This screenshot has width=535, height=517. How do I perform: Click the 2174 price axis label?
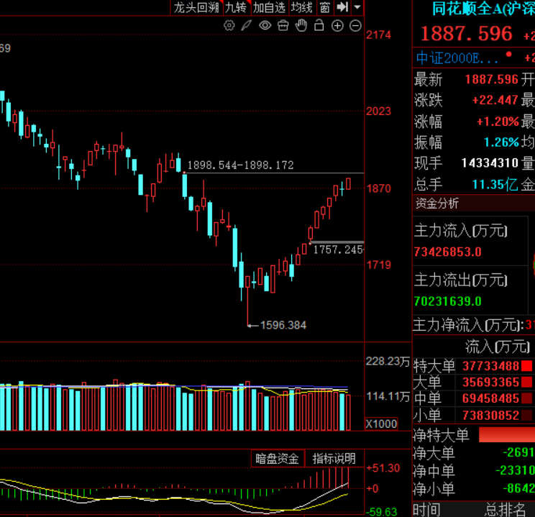point(378,35)
